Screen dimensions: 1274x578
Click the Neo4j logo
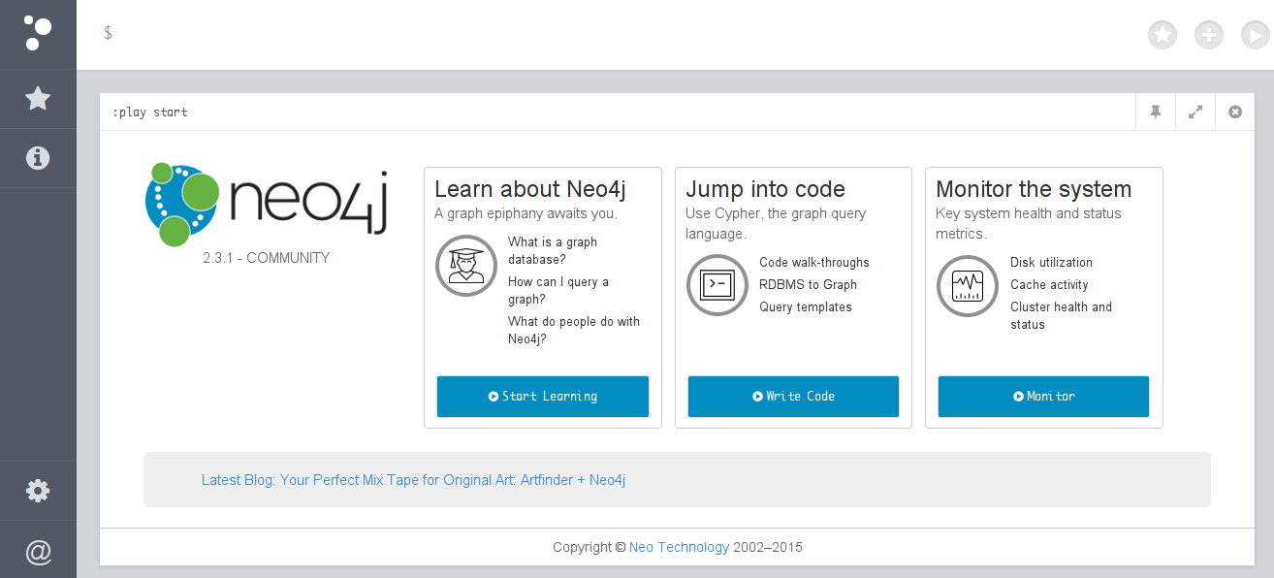tap(266, 204)
